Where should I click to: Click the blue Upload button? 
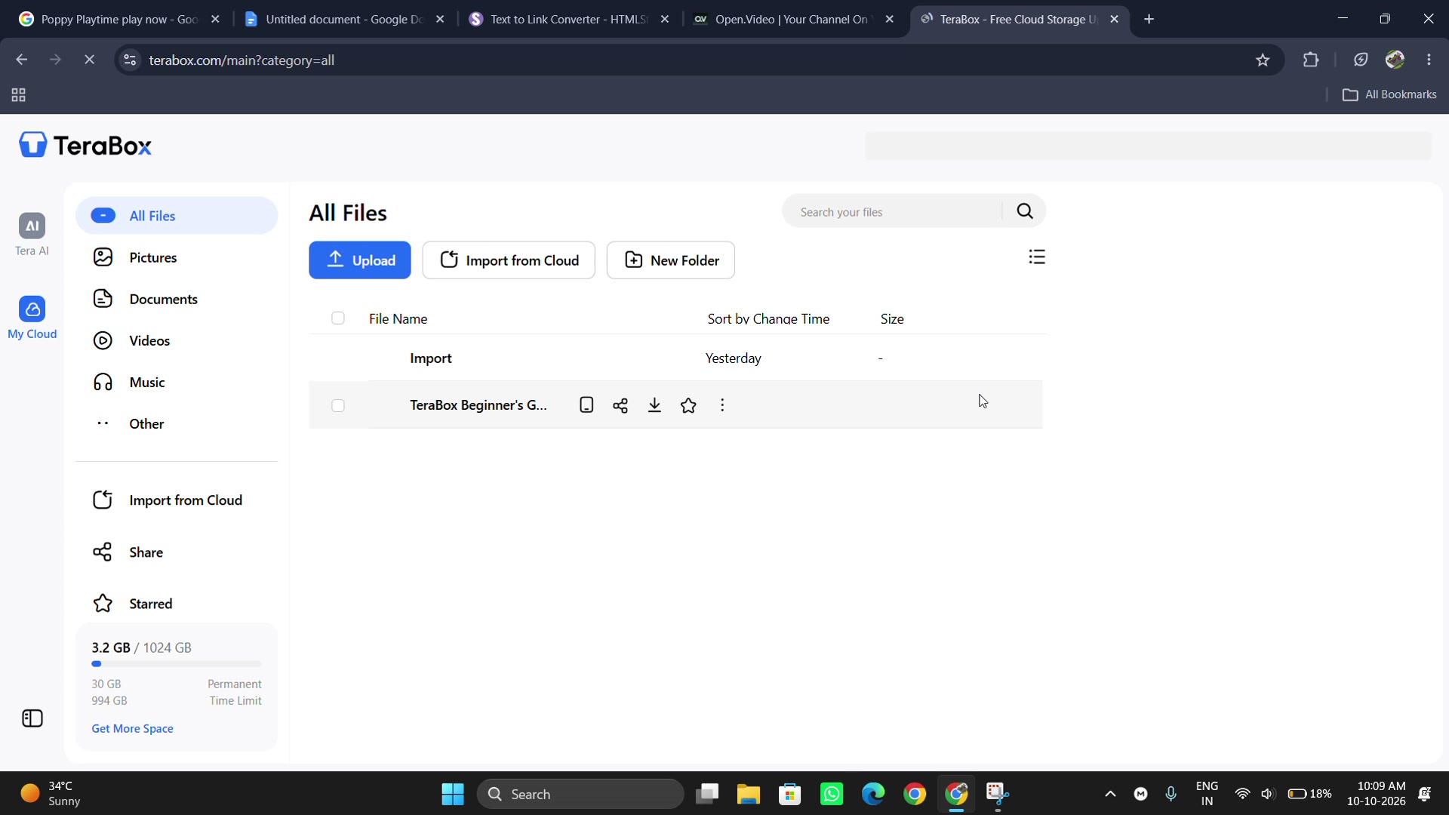coord(360,260)
